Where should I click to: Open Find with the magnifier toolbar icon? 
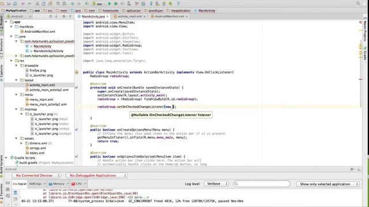tap(58, 3)
